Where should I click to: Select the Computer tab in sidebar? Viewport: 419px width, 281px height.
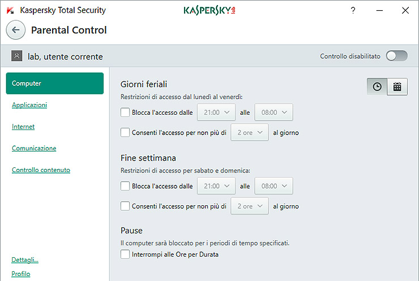(54, 83)
